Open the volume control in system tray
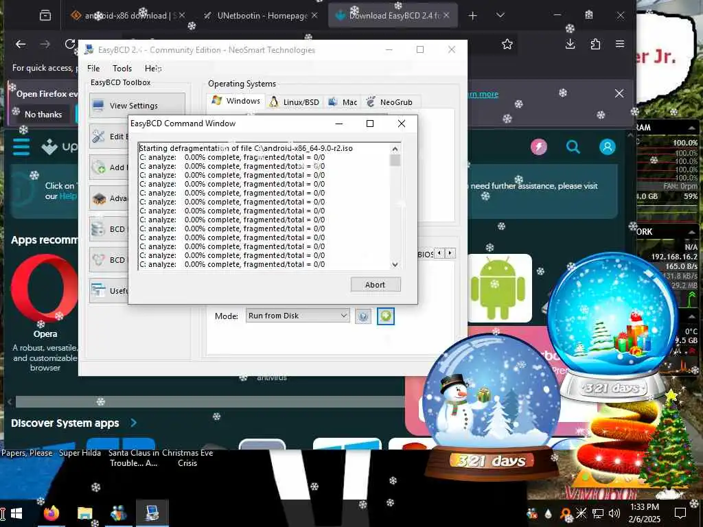This screenshot has height=527, width=703. tap(614, 513)
